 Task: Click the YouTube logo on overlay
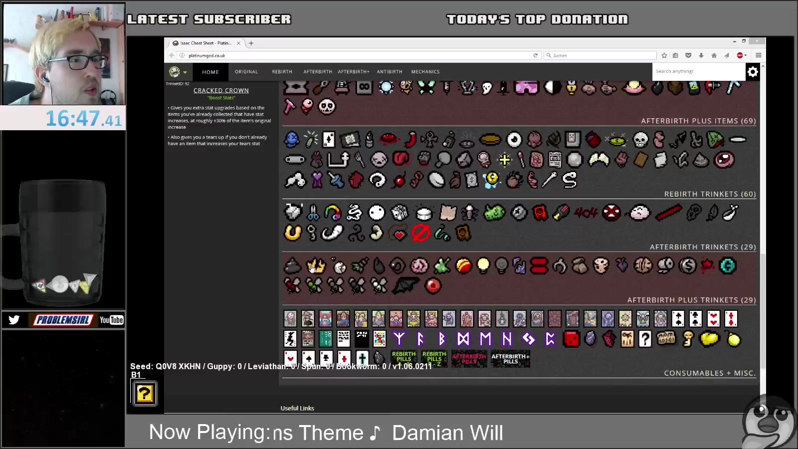click(x=111, y=320)
